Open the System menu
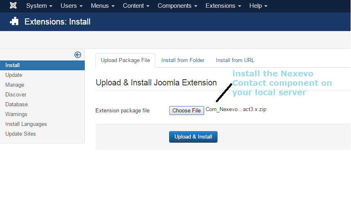The image size is (351, 199). 39,6
